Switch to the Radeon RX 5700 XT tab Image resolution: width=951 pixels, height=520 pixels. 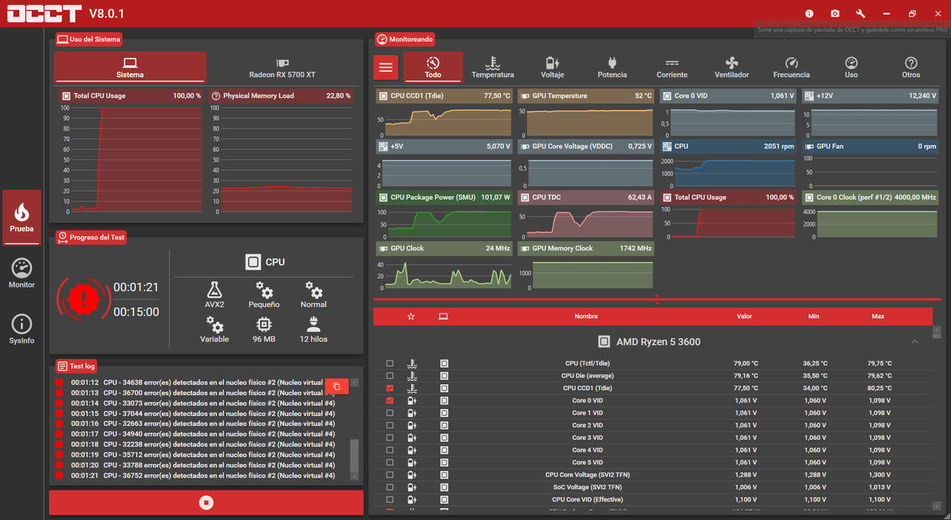(282, 67)
